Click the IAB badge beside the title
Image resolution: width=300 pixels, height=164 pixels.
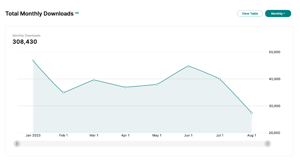pos(77,13)
